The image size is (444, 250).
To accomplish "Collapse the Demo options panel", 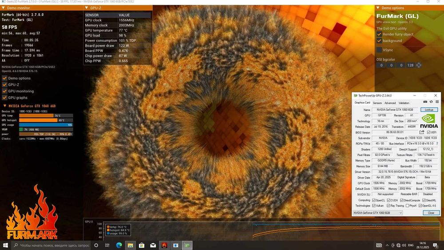I will [x=378, y=8].
